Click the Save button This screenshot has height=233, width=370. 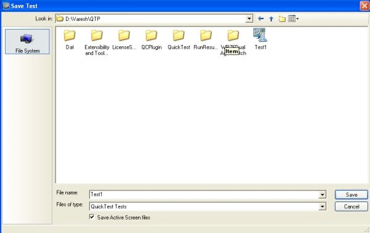click(351, 195)
